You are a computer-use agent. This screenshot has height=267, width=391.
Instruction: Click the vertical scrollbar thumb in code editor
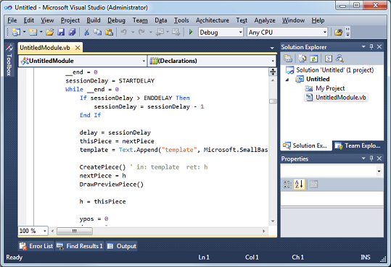(x=273, y=101)
